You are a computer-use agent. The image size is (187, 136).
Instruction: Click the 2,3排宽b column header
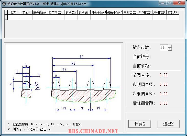tap(145, 12)
